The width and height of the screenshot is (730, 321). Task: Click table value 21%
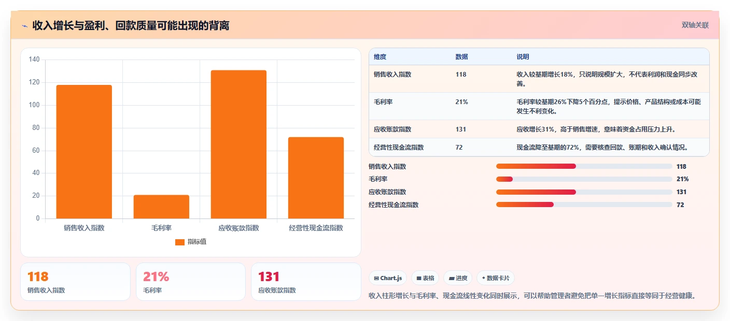tap(461, 102)
